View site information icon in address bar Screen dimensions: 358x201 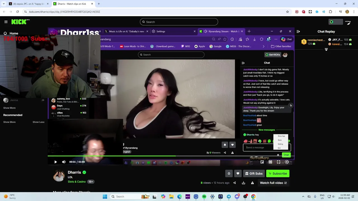click(25, 12)
